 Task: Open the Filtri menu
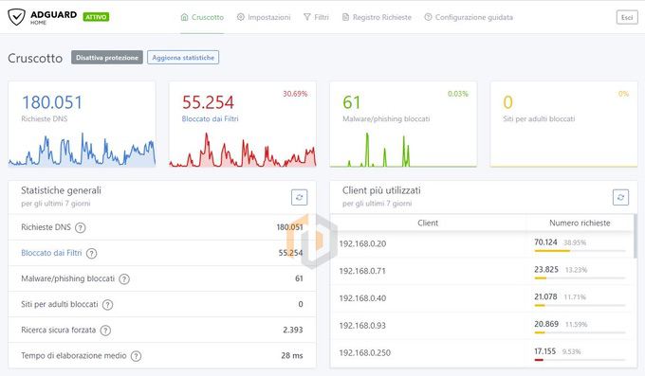(316, 17)
